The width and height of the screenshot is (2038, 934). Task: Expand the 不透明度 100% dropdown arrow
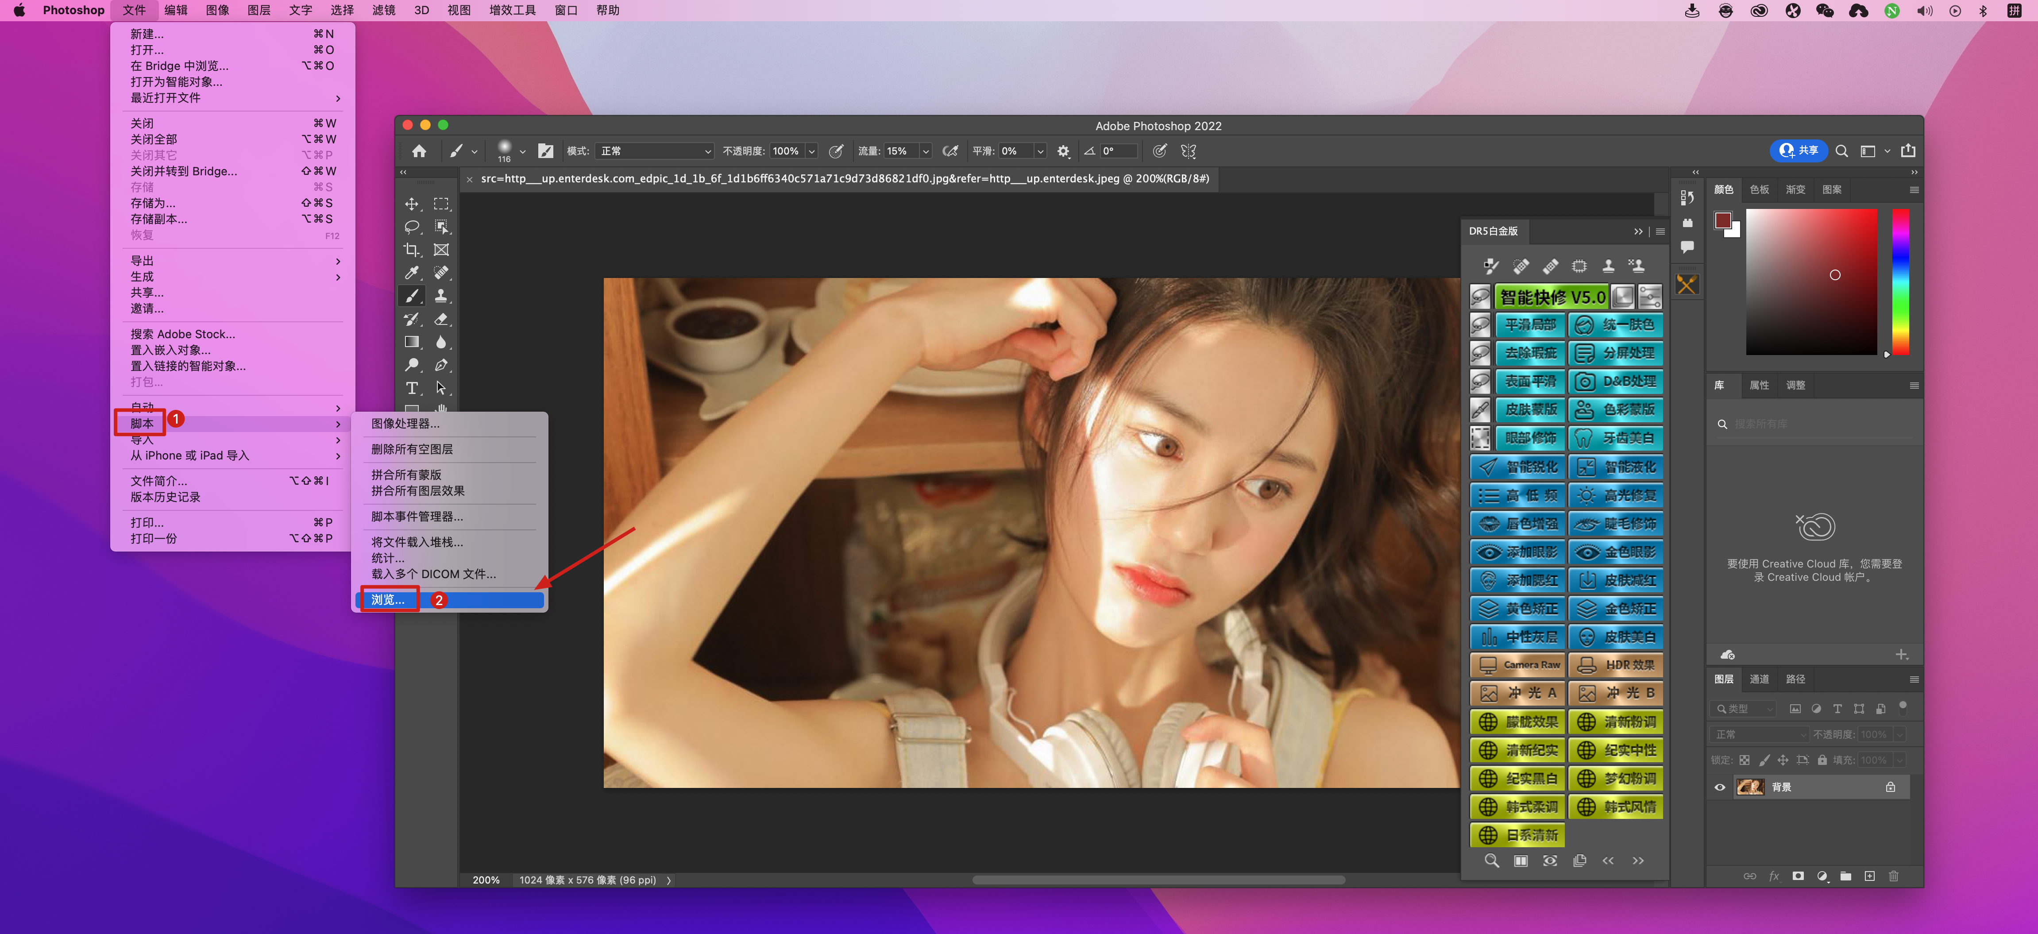coord(812,151)
